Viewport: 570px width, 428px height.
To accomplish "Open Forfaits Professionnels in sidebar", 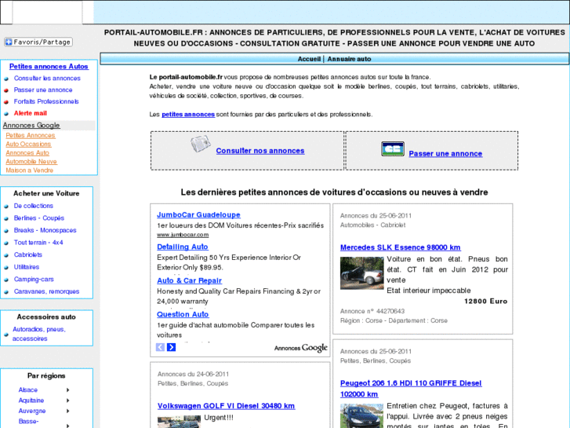I will click(46, 101).
